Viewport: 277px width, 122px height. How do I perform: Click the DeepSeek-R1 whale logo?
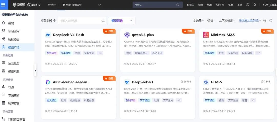tap(127, 82)
